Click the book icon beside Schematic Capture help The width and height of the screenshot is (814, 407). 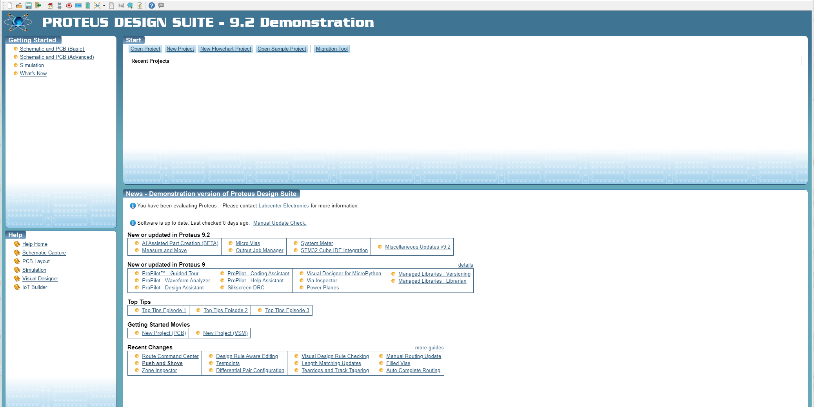17,253
